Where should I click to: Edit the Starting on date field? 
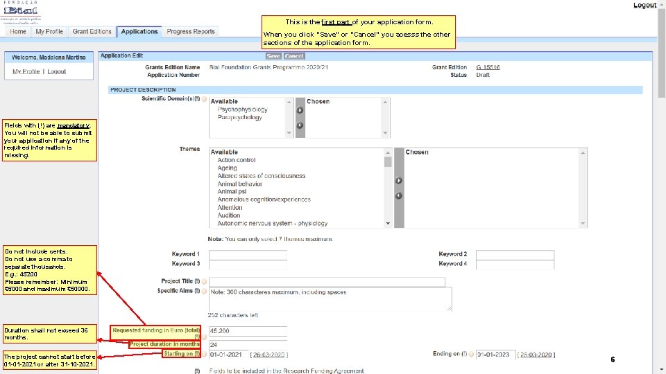(x=228, y=355)
